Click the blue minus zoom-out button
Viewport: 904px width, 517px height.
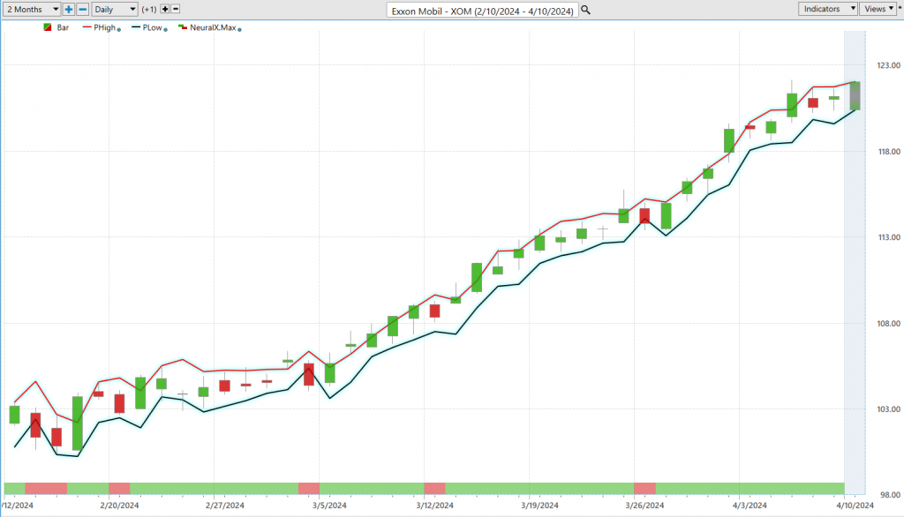(x=82, y=9)
